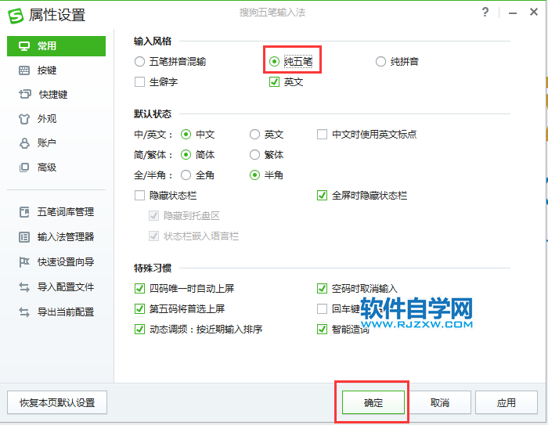Toggle 全屏时隐藏状态栏 checkbox
The height and width of the screenshot is (425, 548).
[x=322, y=196]
